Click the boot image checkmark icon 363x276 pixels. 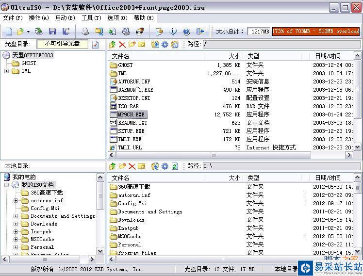pyautogui.click(x=96, y=45)
